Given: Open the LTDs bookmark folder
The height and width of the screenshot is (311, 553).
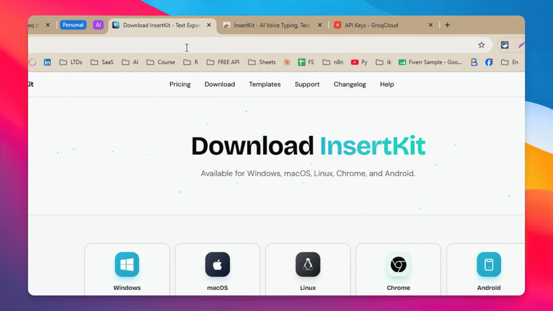Looking at the screenshot, I should [71, 62].
